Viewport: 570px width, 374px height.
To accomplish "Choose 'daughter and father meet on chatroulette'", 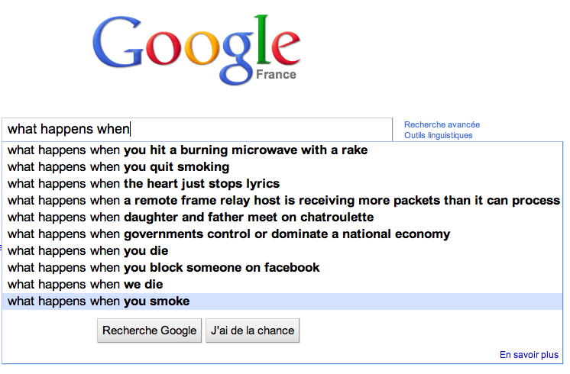I will [283, 217].
